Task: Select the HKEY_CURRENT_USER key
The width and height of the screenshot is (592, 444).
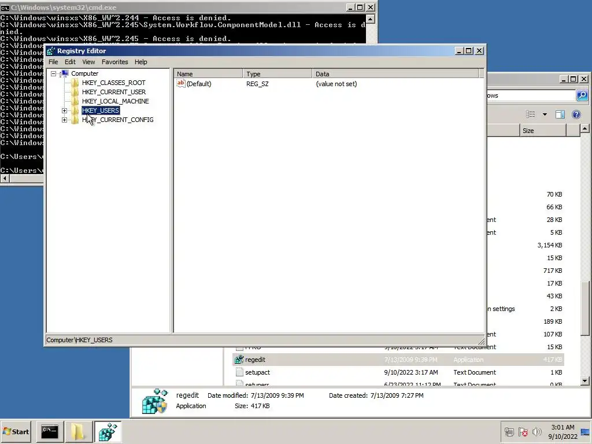Action: point(114,92)
